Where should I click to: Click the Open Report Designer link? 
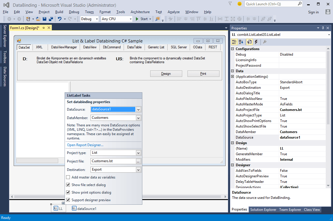[85, 145]
